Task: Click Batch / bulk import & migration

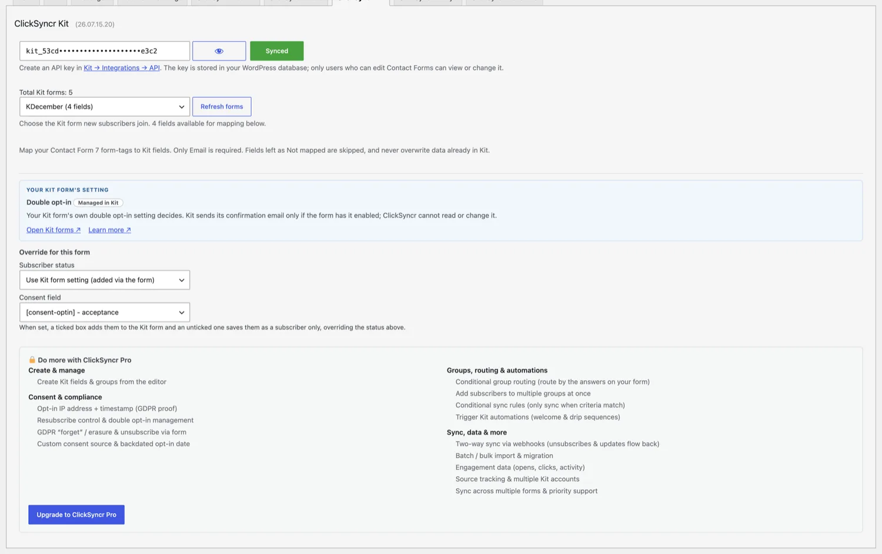Action: [x=505, y=456]
